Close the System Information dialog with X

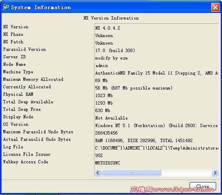tap(215, 7)
